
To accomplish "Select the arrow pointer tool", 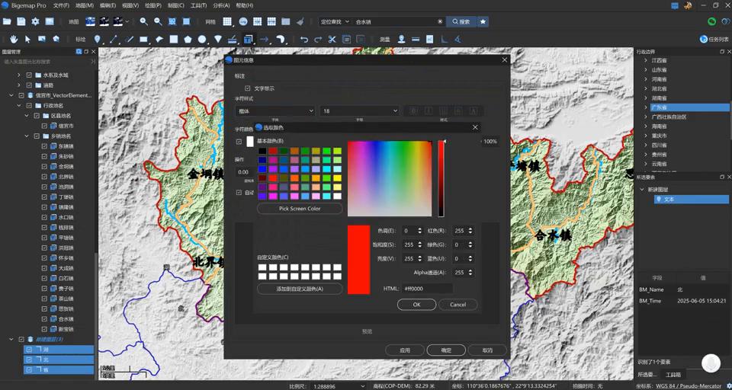I will pos(28,39).
